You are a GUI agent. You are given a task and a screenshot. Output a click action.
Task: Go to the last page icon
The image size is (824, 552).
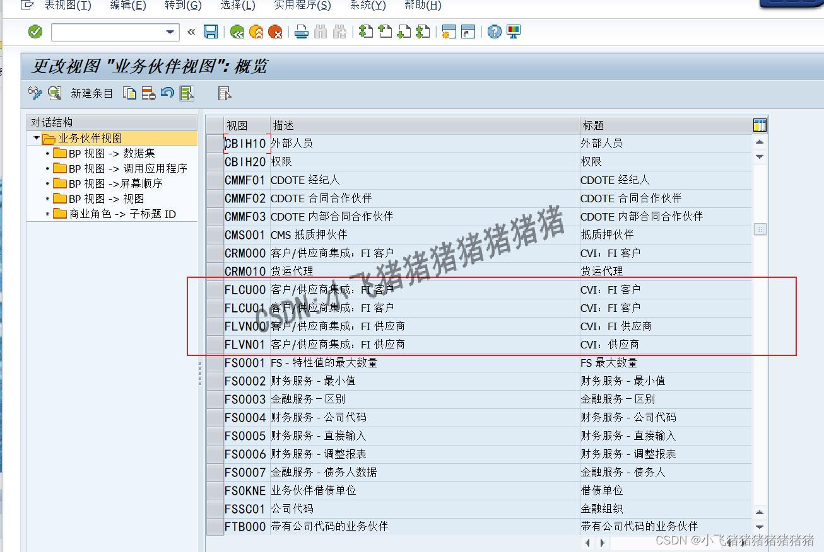[423, 32]
